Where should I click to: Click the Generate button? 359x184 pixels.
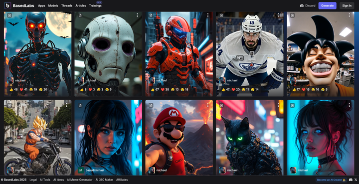click(x=328, y=5)
